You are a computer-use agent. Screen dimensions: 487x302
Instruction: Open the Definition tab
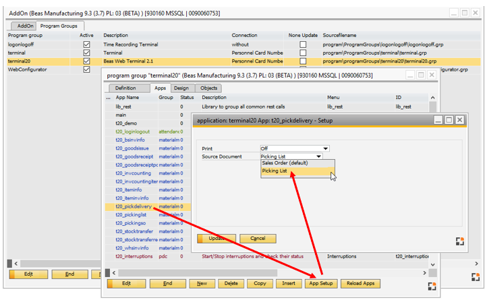tap(125, 88)
